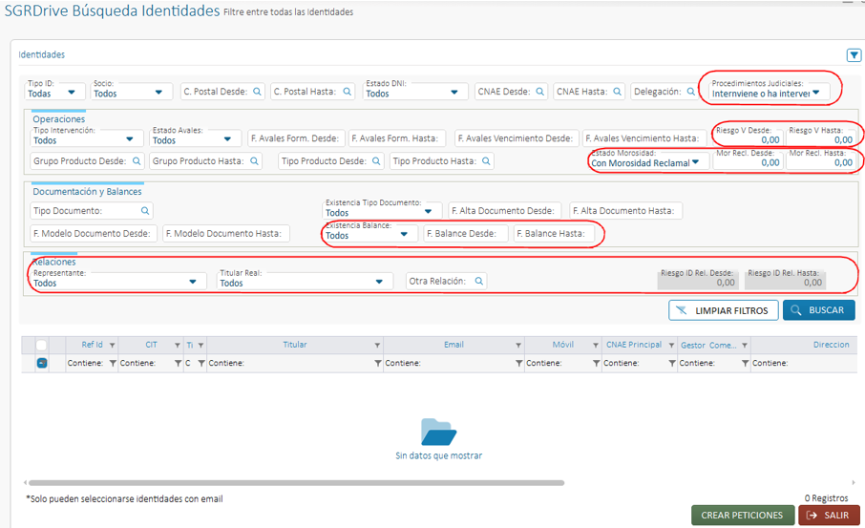The width and height of the screenshot is (865, 528).
Task: Sort by the Email column header
Action: pos(454,345)
